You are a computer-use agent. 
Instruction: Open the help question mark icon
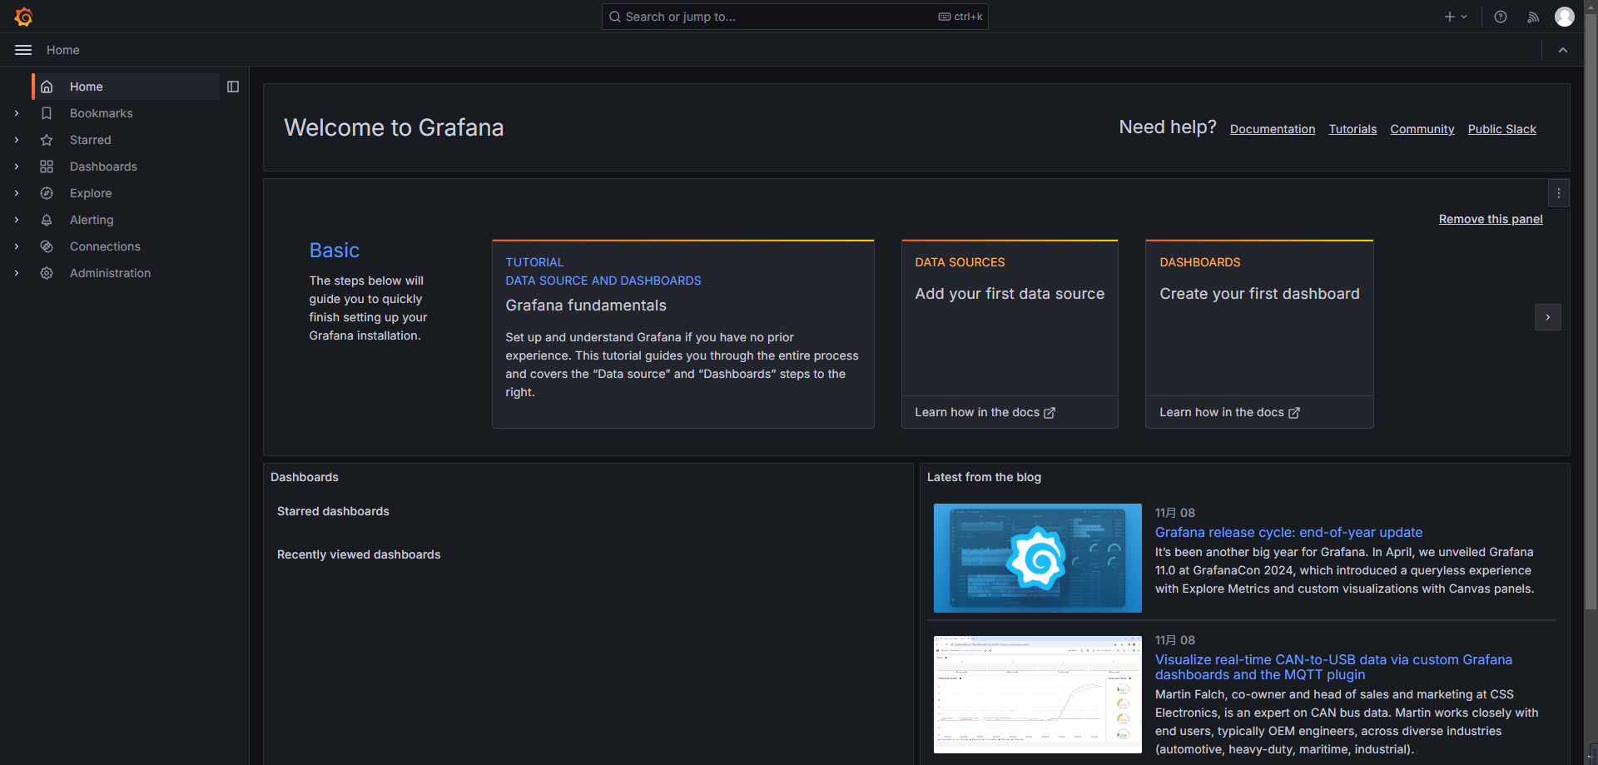(x=1500, y=17)
